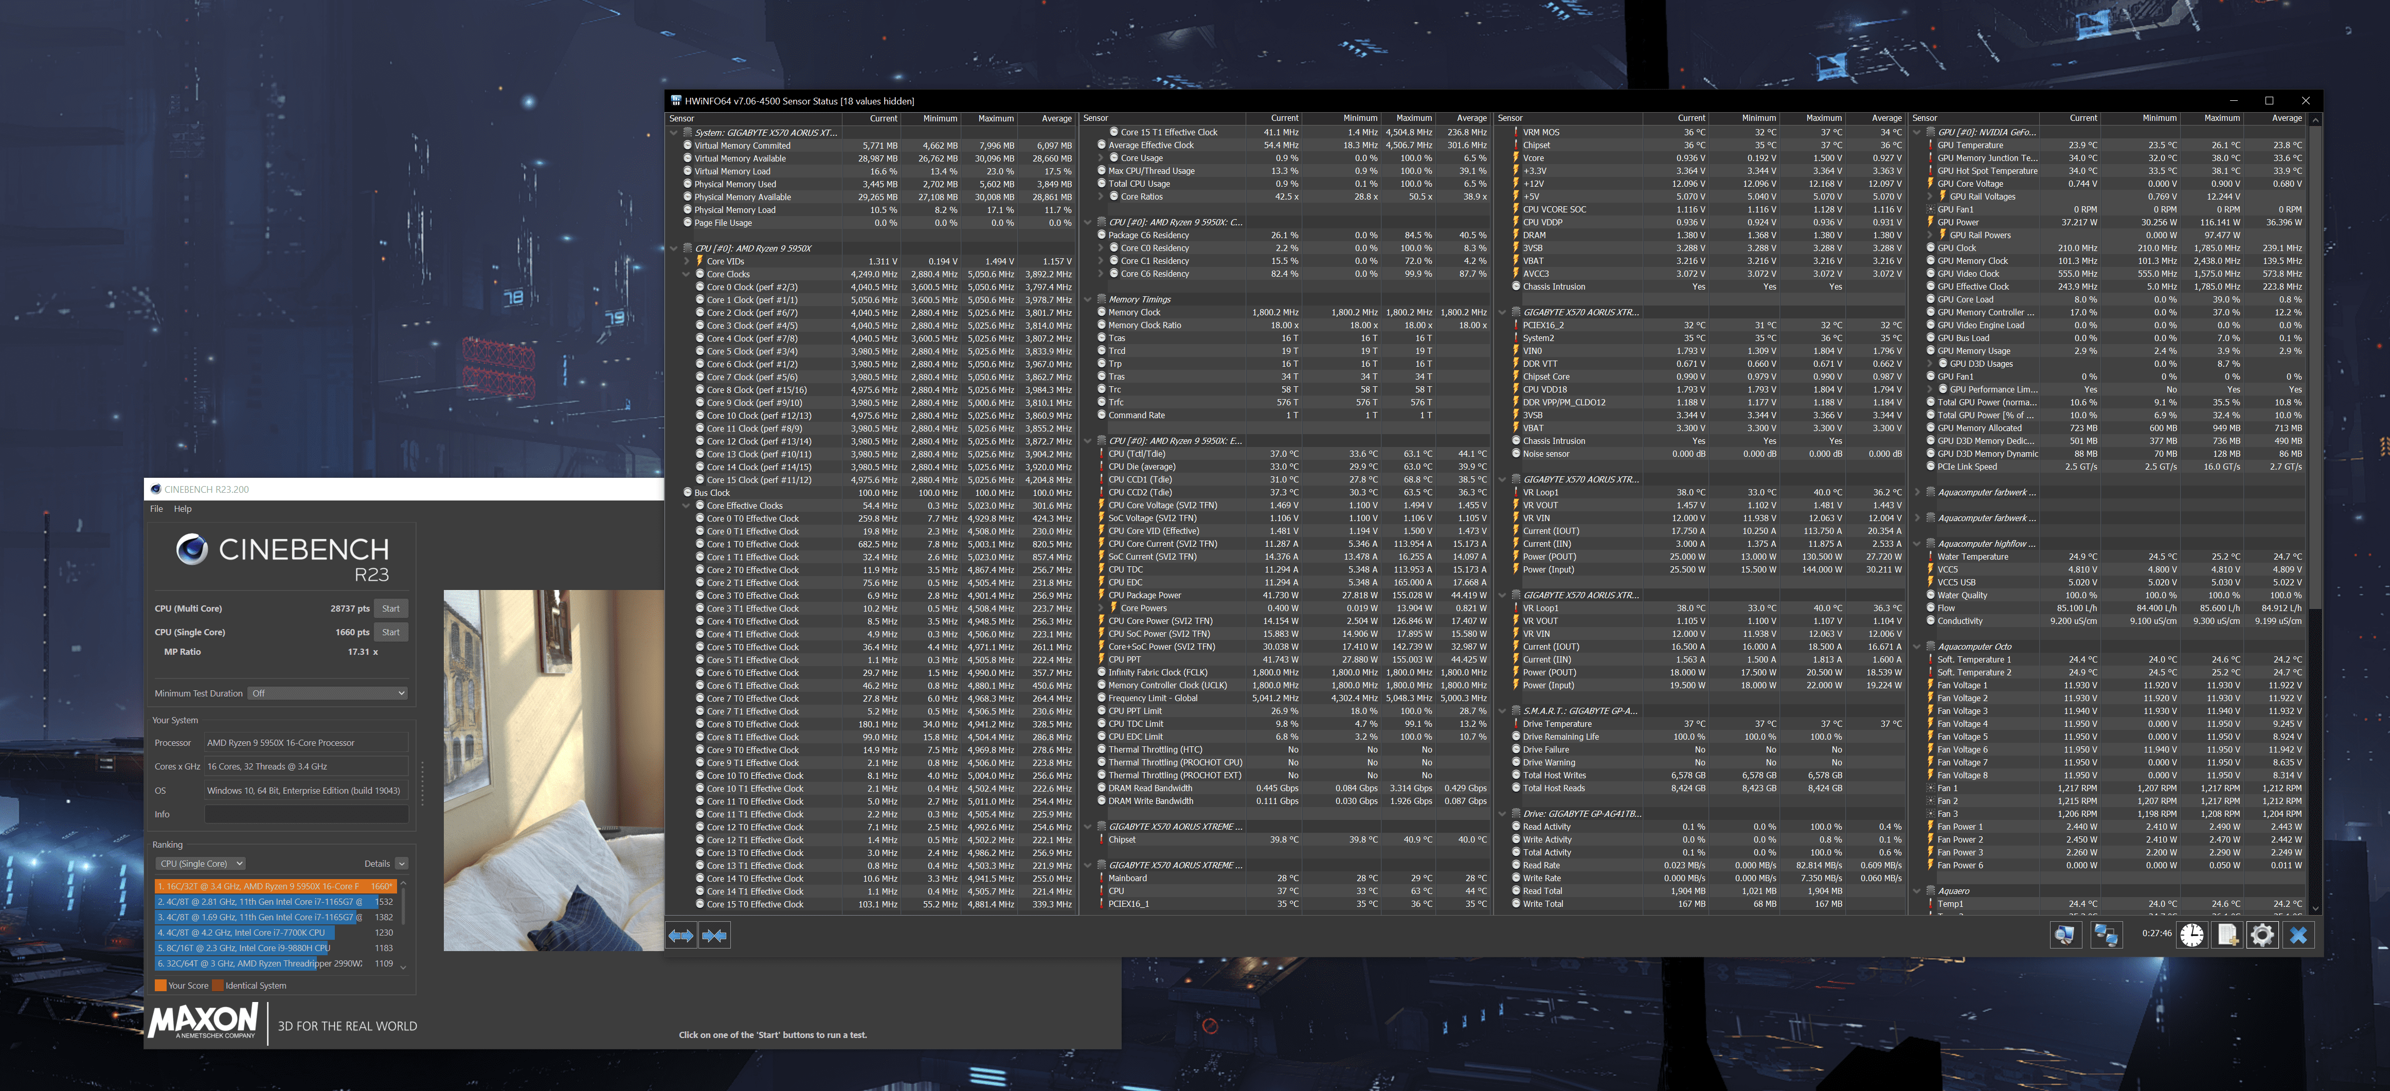Click the Cinebench render preview image

[x=554, y=770]
